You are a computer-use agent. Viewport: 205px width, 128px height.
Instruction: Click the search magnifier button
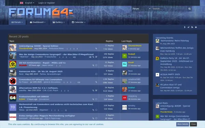(189, 9)
